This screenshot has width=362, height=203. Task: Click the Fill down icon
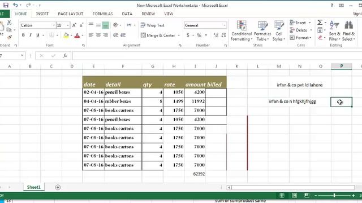point(320,30)
